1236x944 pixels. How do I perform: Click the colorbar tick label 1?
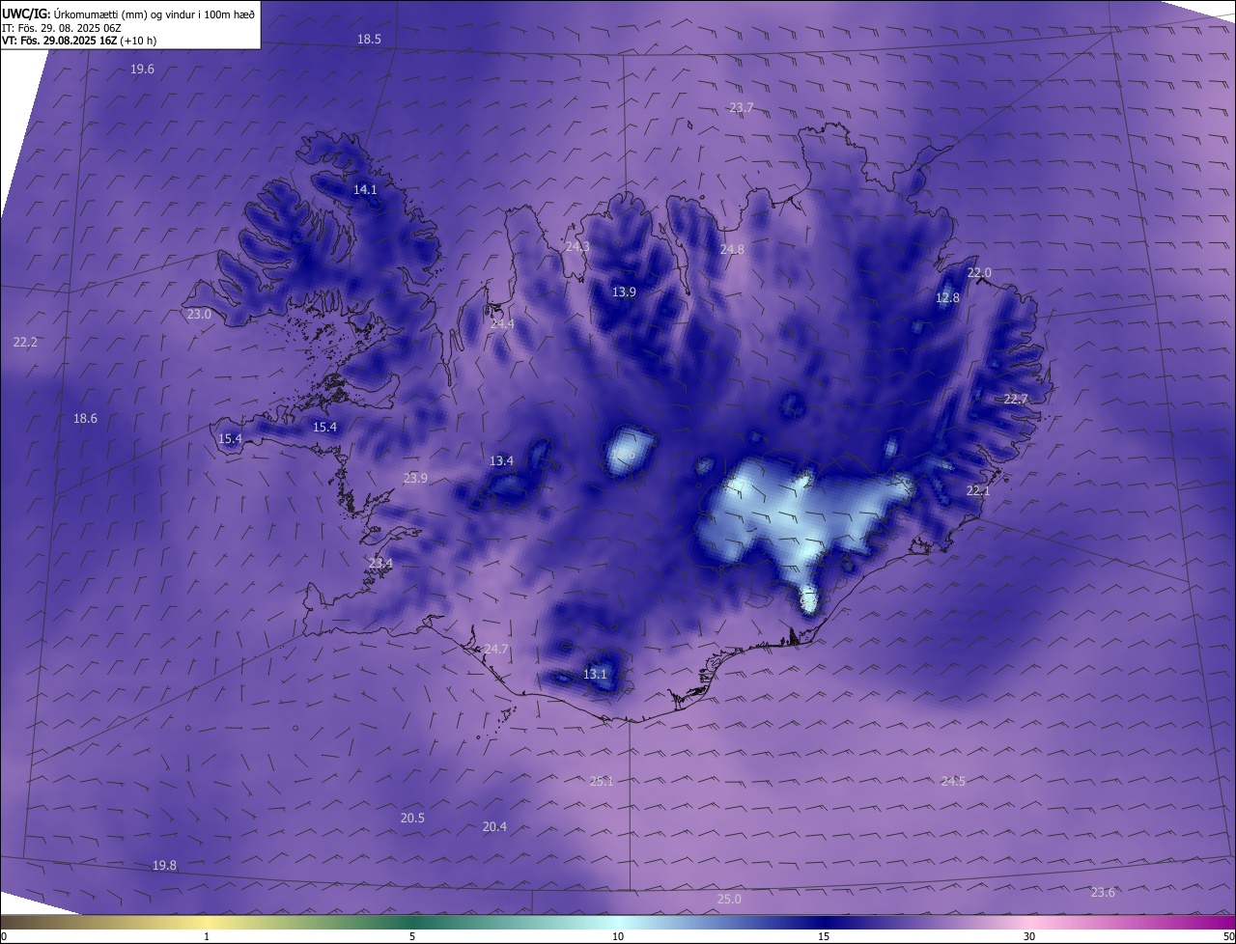click(x=207, y=936)
